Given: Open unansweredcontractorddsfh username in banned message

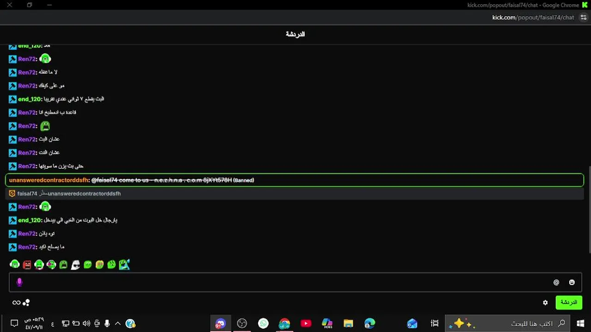Looking at the screenshot, I should [48, 180].
